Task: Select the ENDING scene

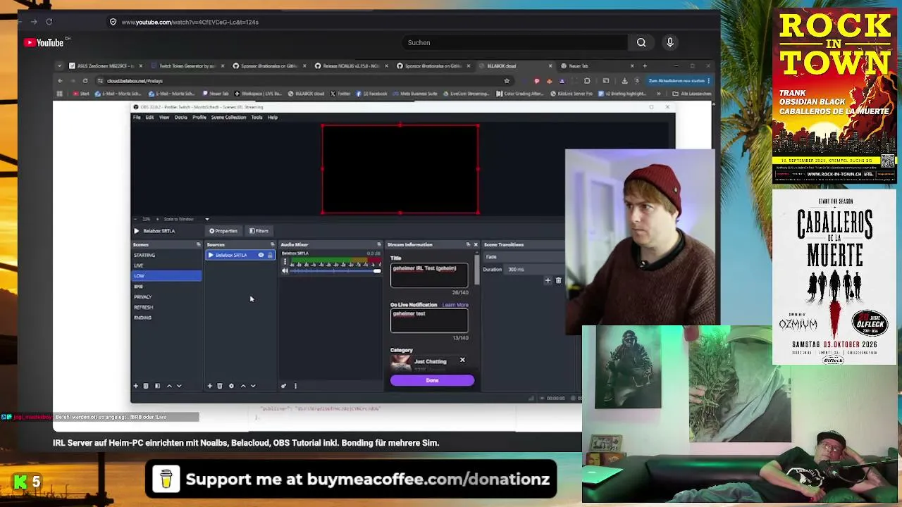Action: click(167, 318)
